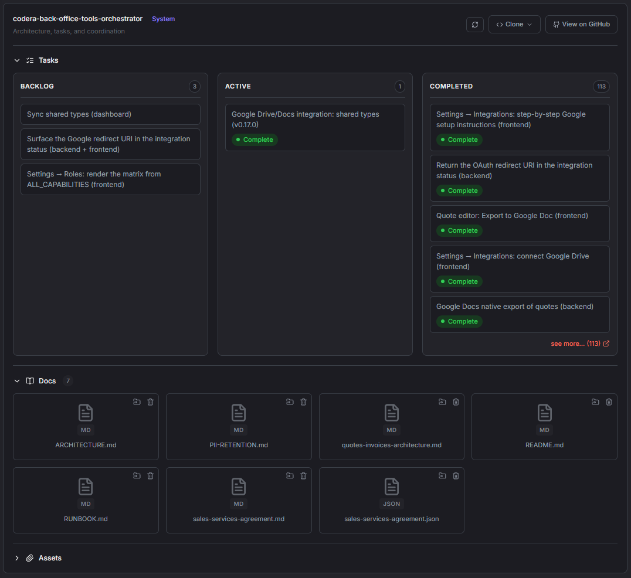Click the Tasks checklist icon
Viewport: 631px width, 578px height.
point(30,60)
